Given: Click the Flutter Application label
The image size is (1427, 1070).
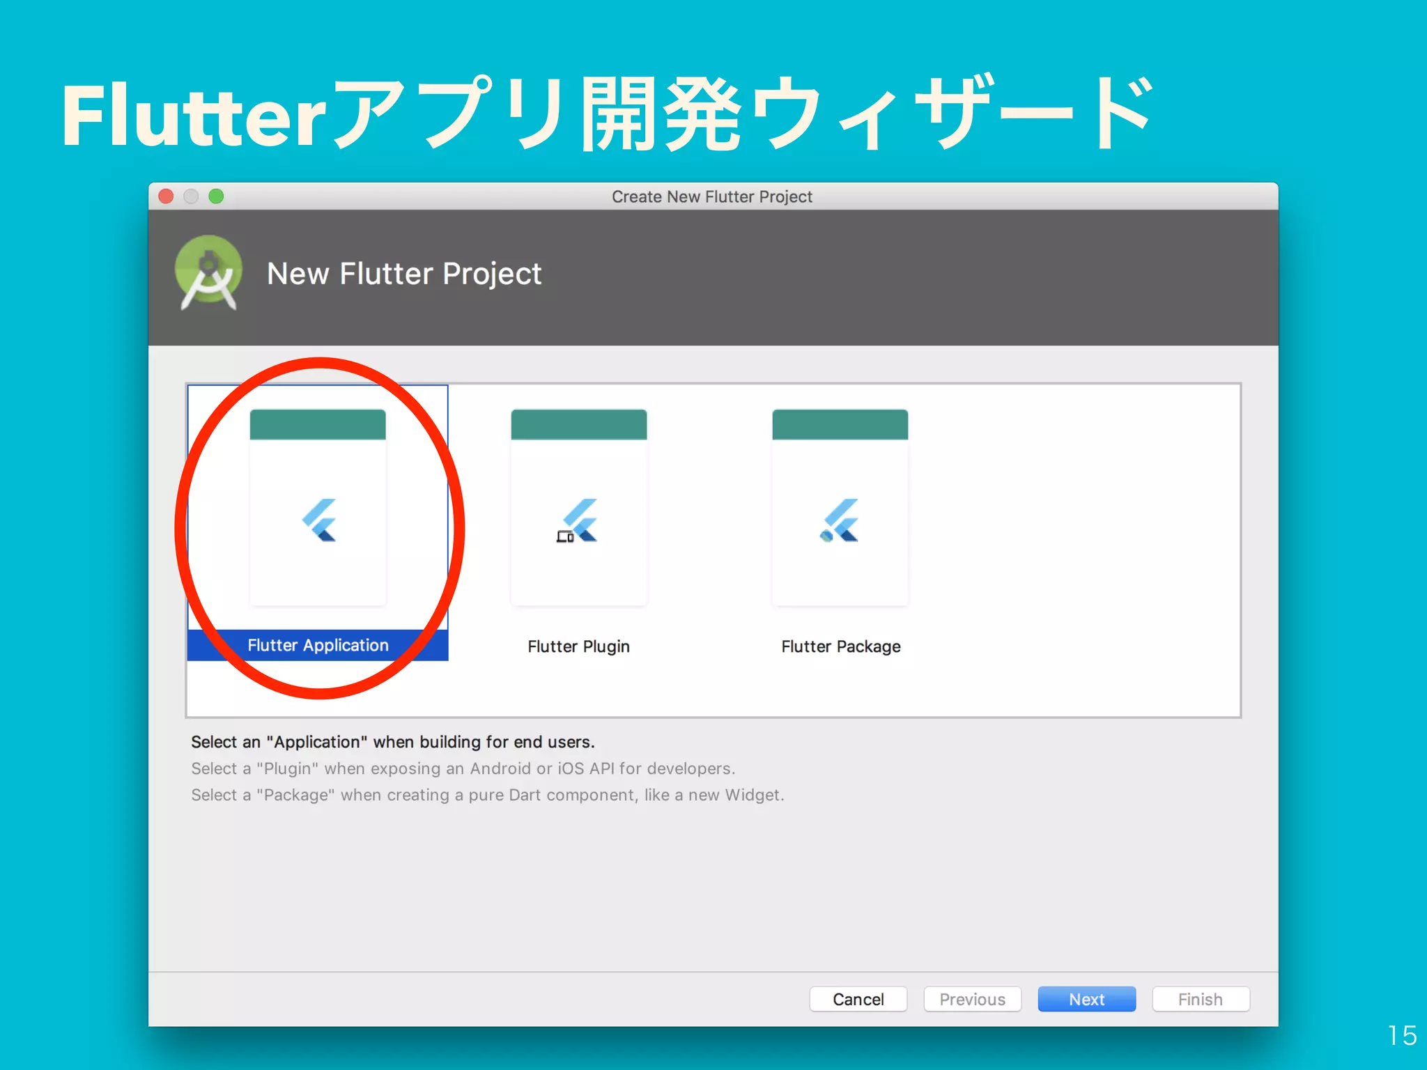Looking at the screenshot, I should pos(318,645).
